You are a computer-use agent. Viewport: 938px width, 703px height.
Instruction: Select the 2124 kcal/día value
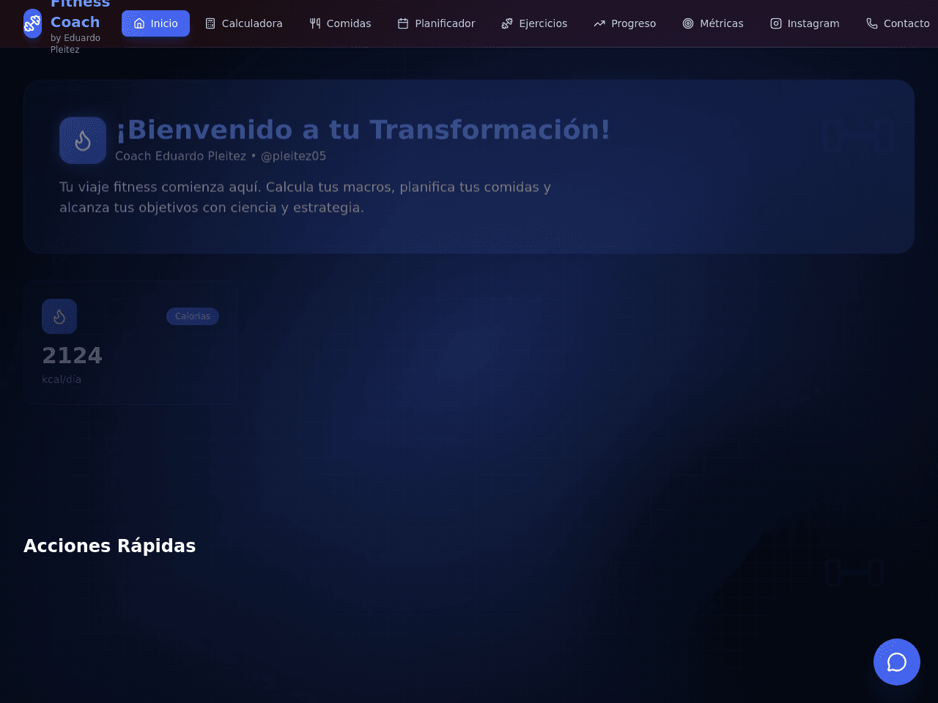(72, 355)
